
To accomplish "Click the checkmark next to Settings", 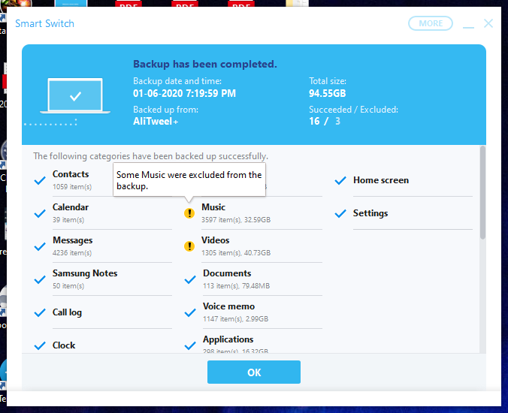I will tap(340, 213).
